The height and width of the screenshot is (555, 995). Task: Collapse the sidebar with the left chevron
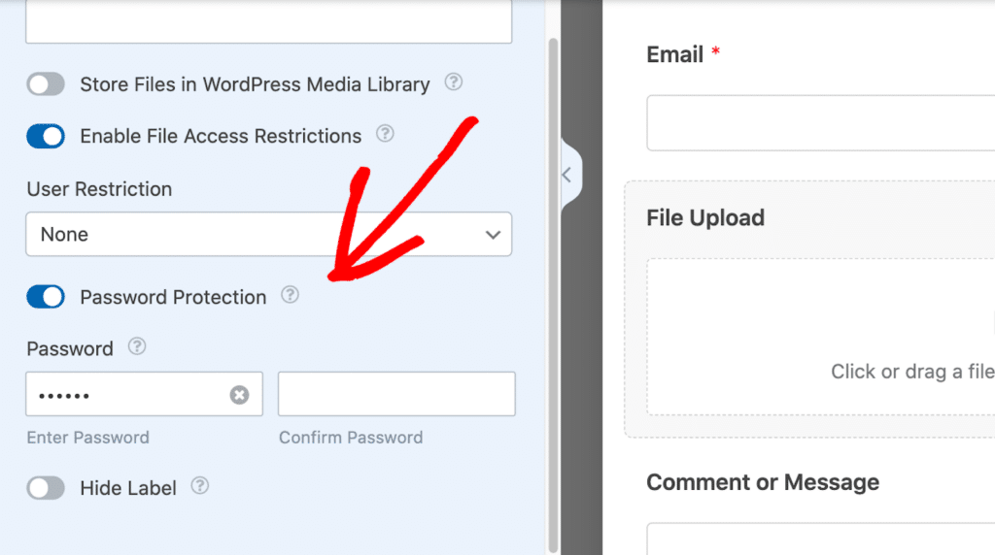[x=567, y=175]
